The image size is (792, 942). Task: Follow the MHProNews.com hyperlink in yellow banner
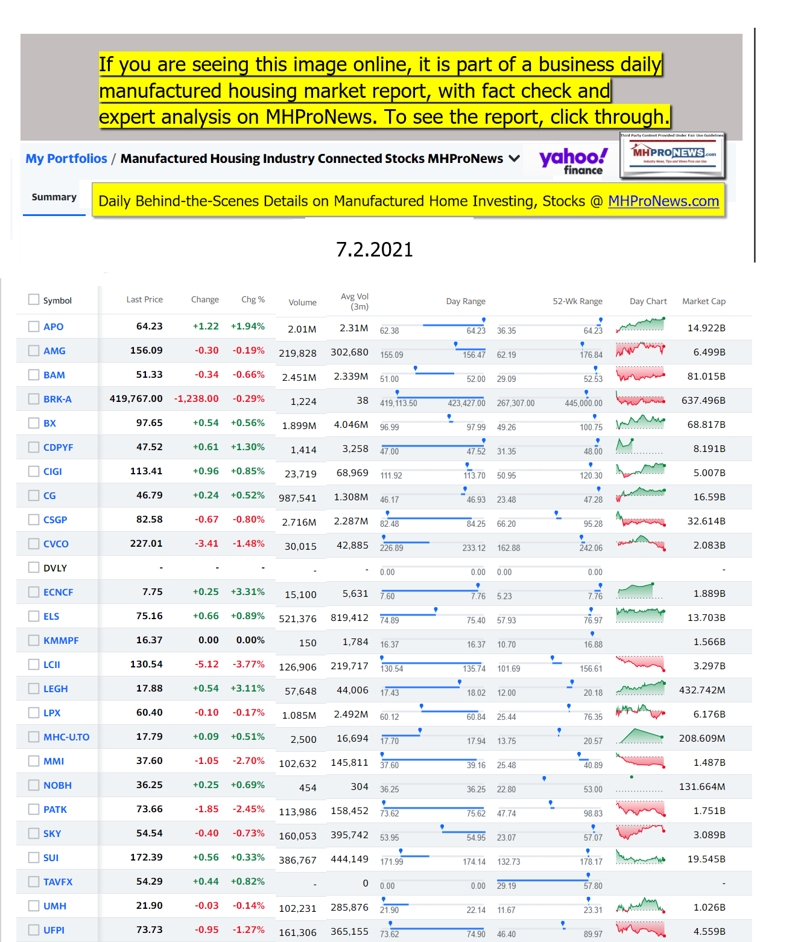coord(664,201)
